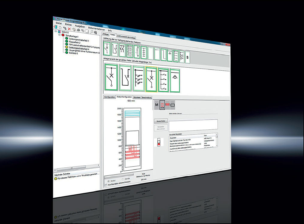Click the Parameter übernehmen button
Image resolution: width=304 pixels, height=224 pixels.
click(161, 128)
